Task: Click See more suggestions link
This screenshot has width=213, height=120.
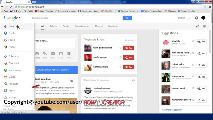Action: click(x=172, y=110)
